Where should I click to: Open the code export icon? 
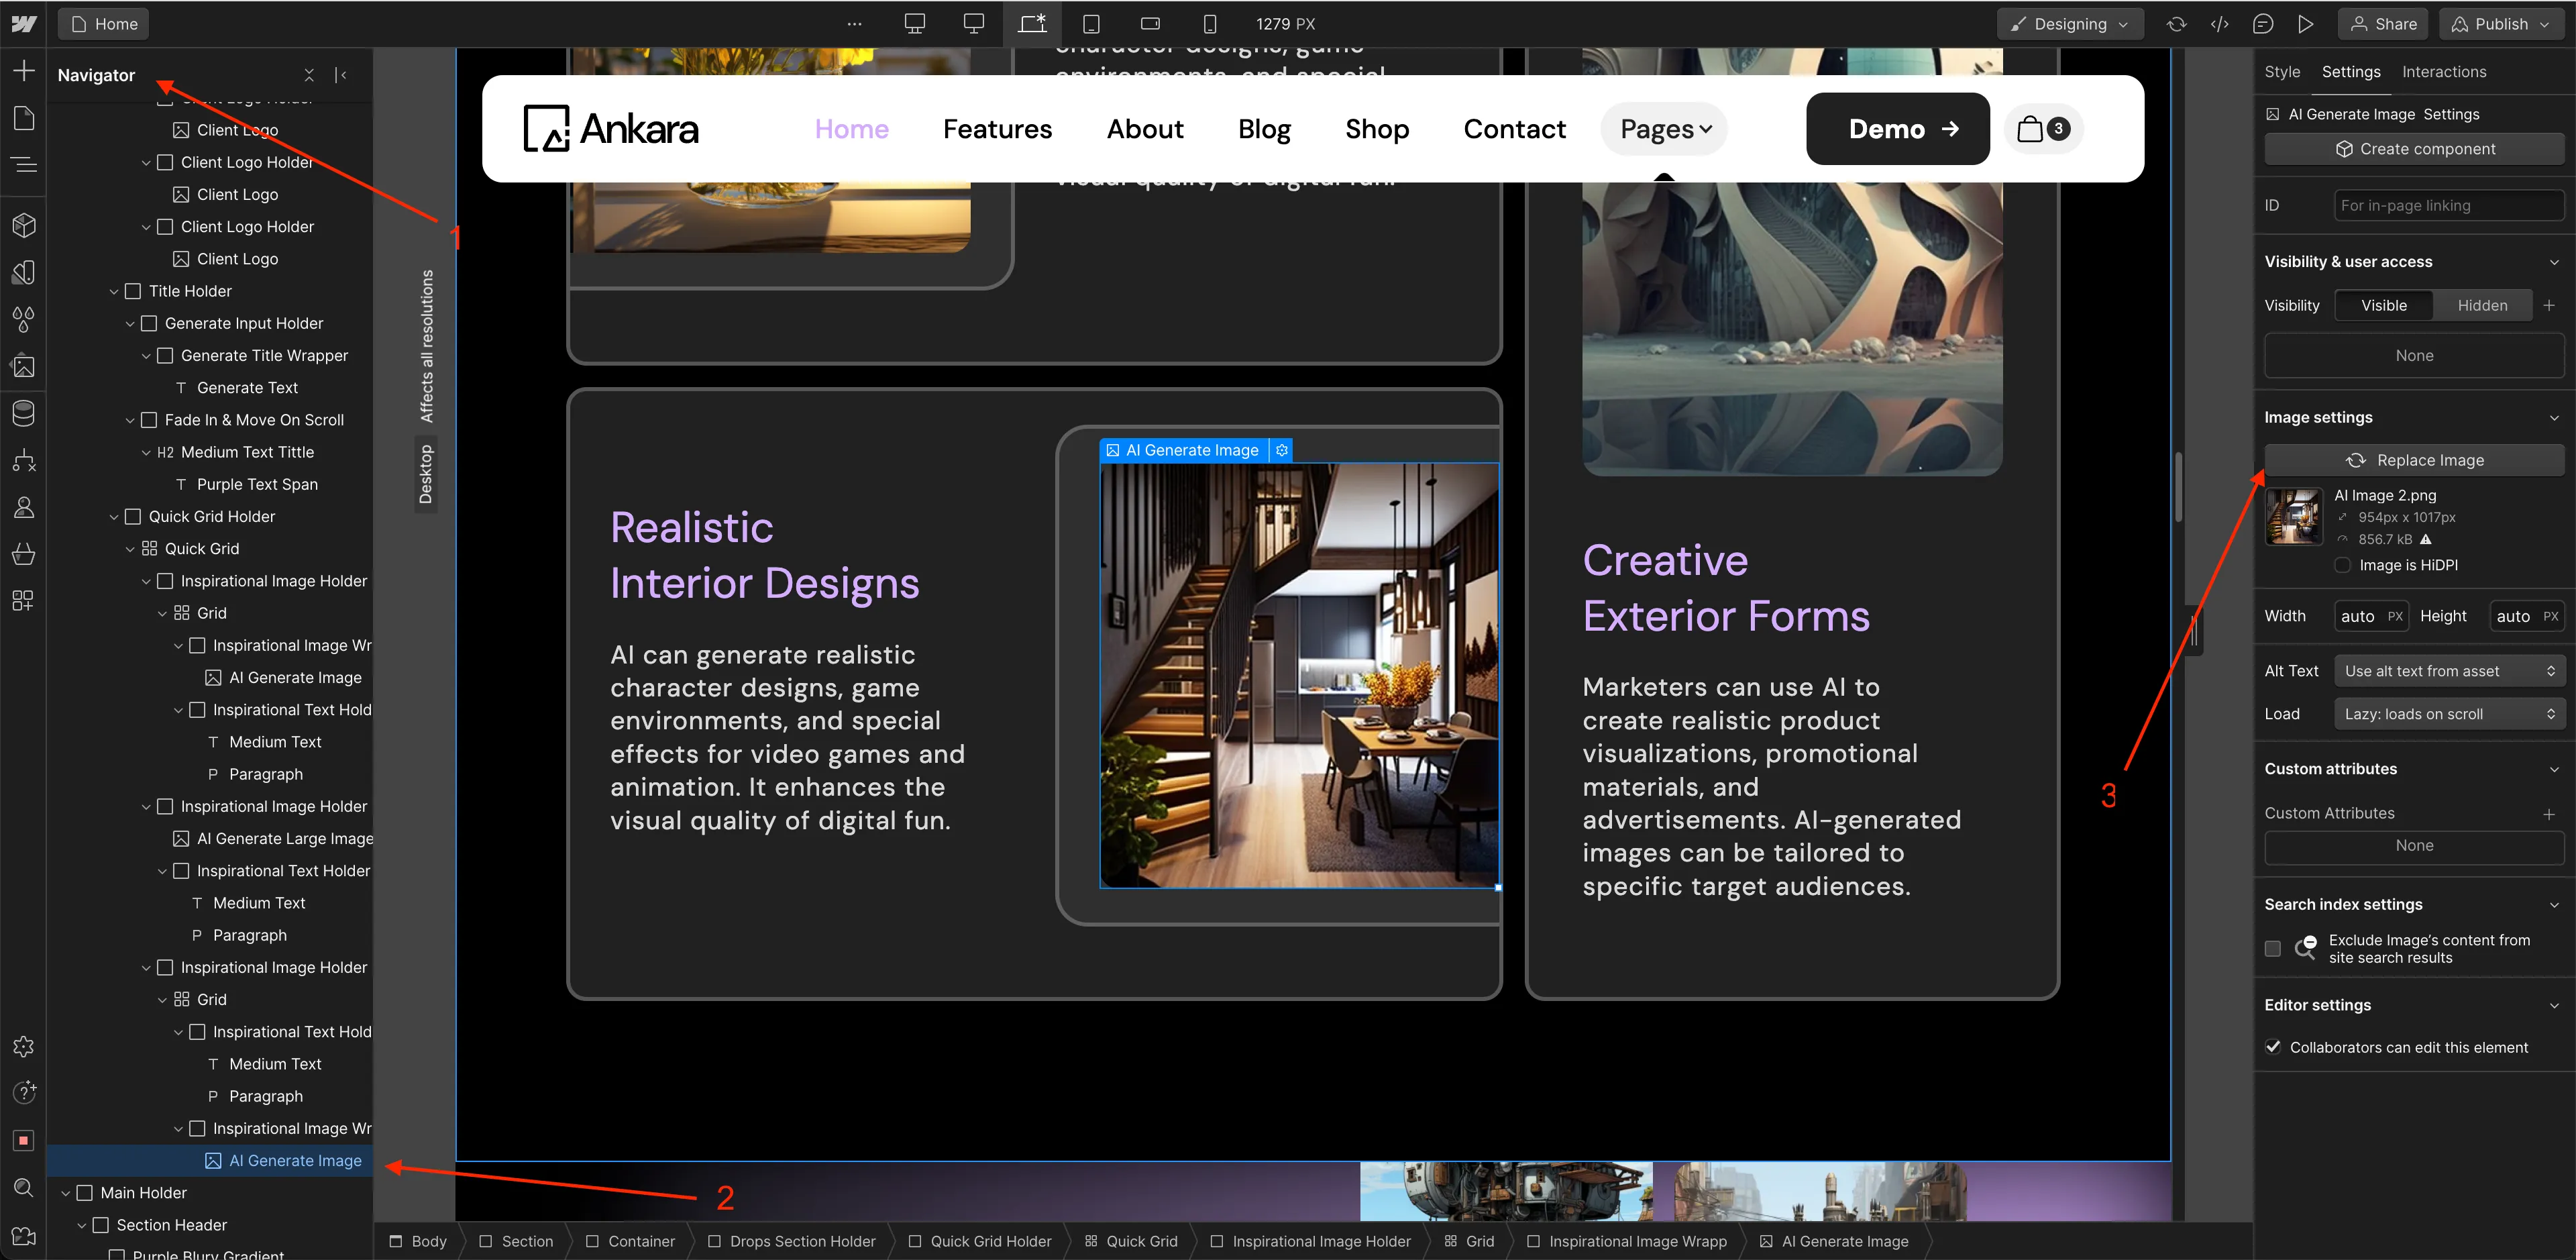(2219, 24)
